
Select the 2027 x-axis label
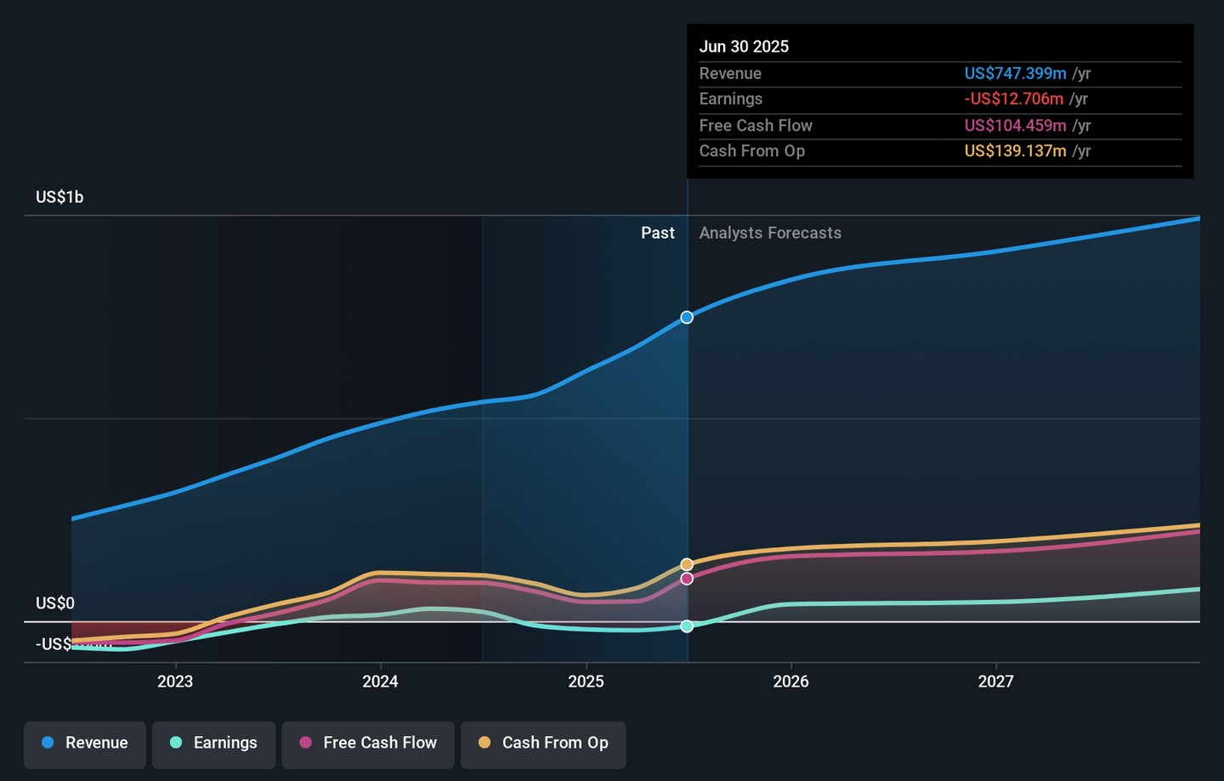click(x=995, y=682)
